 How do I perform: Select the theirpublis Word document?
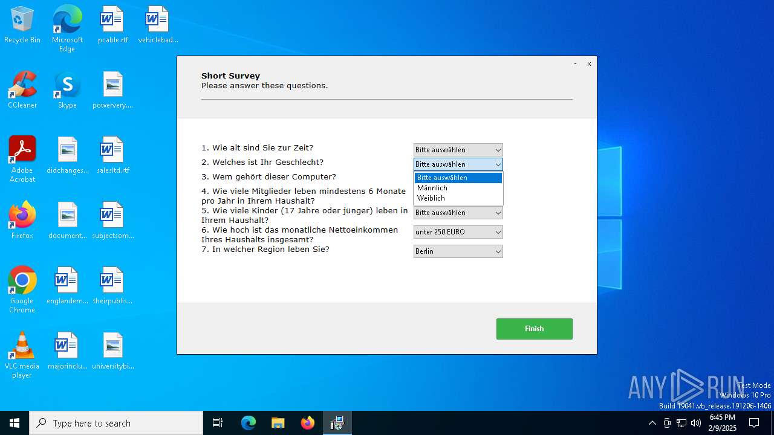[112, 286]
